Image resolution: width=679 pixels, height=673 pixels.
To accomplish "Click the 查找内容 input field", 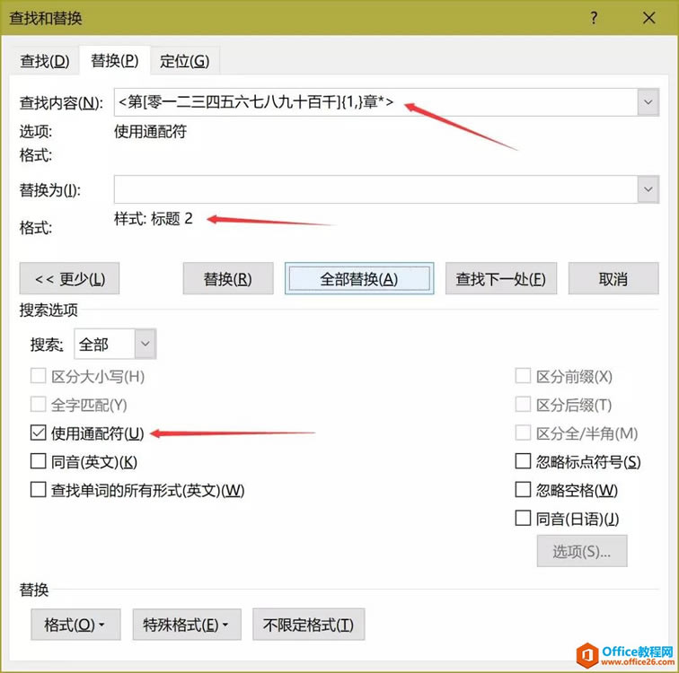I will click(375, 102).
